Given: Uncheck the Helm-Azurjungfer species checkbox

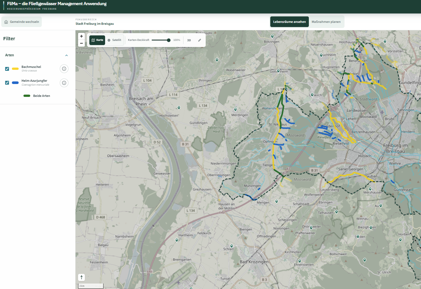Looking at the screenshot, I should coord(7,83).
